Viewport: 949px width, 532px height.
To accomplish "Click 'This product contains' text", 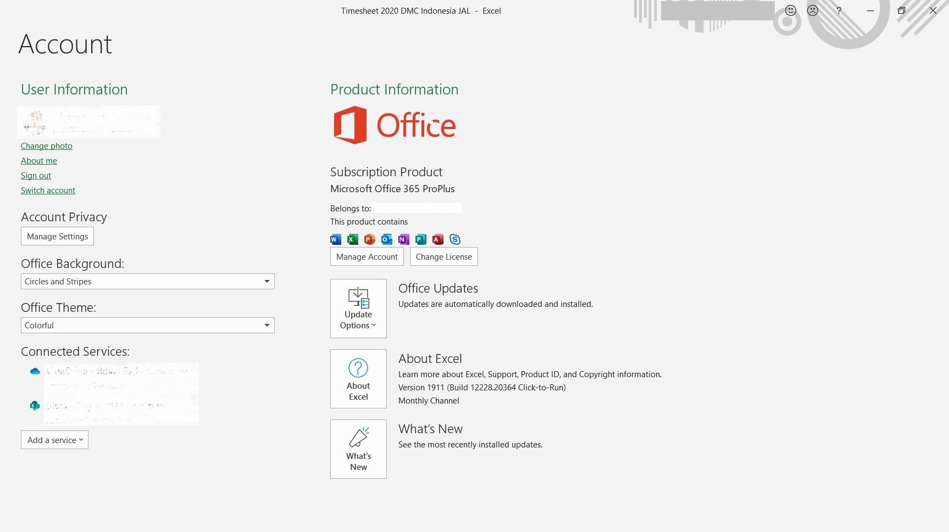I will point(369,222).
